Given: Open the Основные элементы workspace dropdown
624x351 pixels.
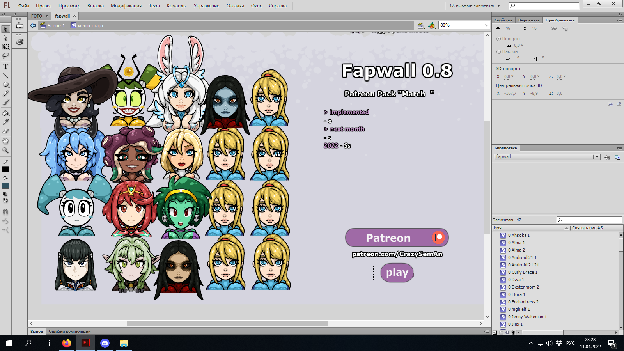Looking at the screenshot, I should pos(475,5).
